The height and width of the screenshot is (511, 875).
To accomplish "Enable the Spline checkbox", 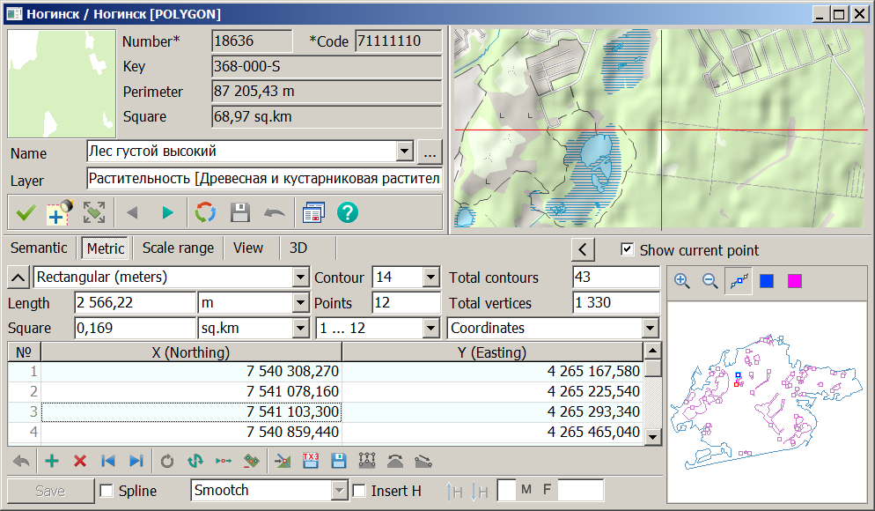I will (x=107, y=491).
